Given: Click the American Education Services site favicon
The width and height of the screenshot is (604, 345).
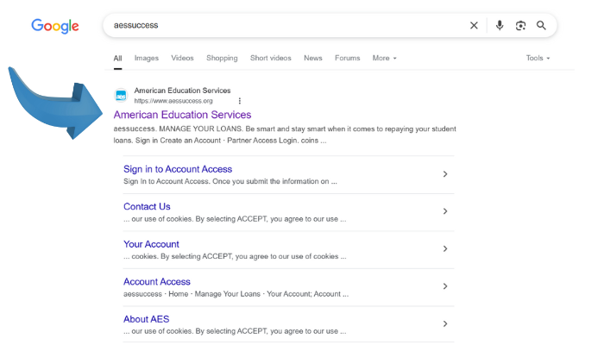Looking at the screenshot, I should click(x=121, y=95).
